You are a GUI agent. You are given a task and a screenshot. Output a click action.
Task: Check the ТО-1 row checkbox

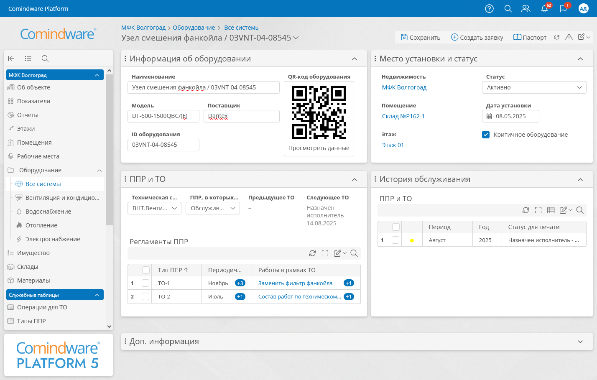click(145, 283)
